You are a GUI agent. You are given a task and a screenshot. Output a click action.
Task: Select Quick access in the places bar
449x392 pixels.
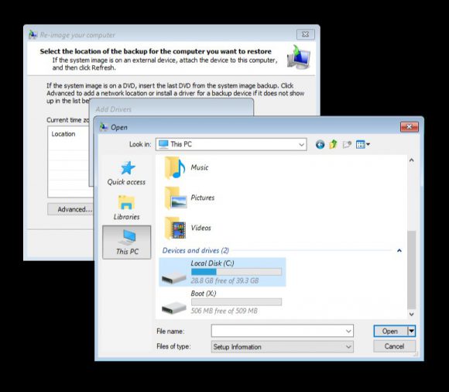coord(126,173)
